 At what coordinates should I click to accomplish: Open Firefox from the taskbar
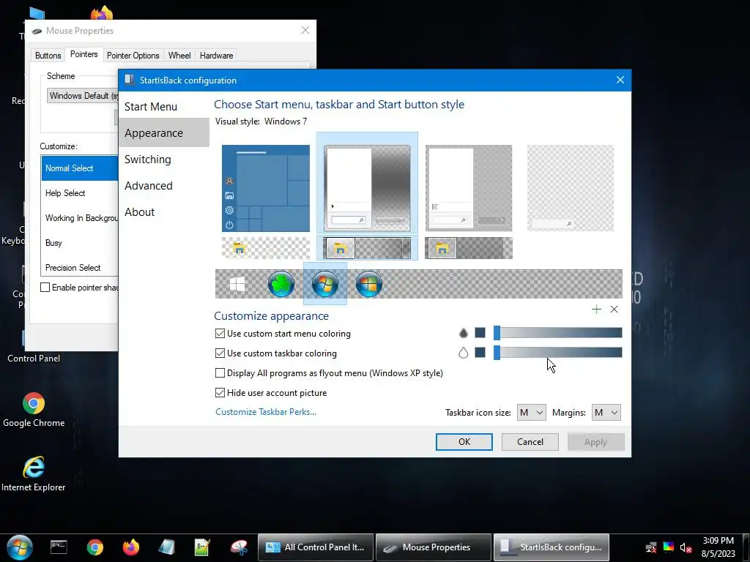130,547
